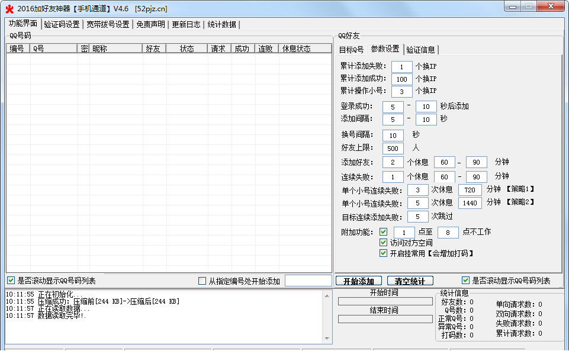Viewport: 569px width, 364px height.
Task: Edit the 换号间隔 seconds field
Action: [x=393, y=136]
